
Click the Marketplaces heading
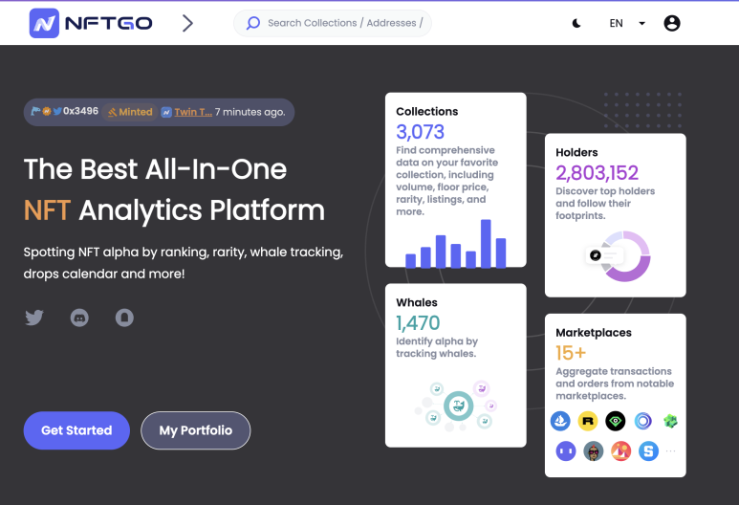pyautogui.click(x=594, y=333)
